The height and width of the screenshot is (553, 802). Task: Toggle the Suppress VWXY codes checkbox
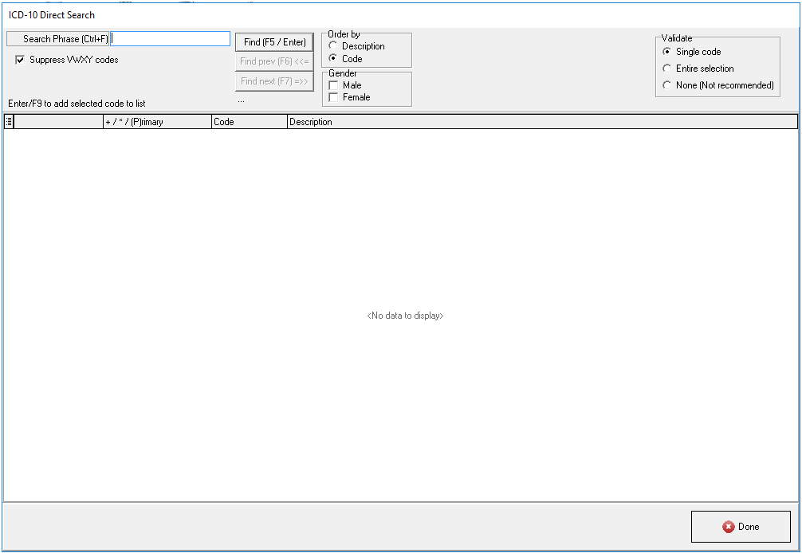pyautogui.click(x=21, y=60)
